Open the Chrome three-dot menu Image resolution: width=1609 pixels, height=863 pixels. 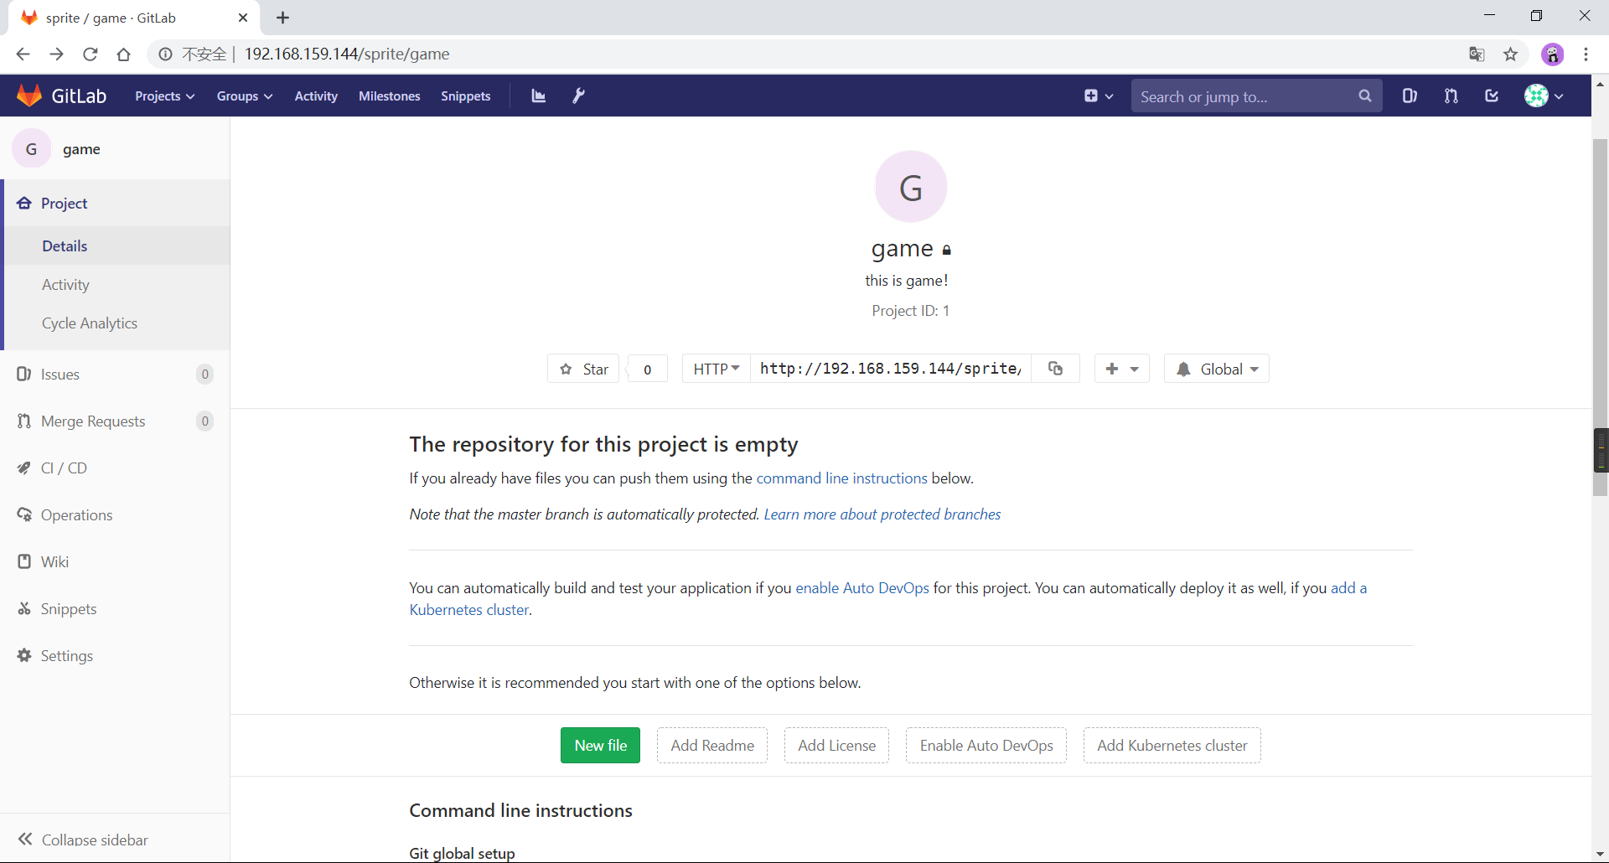(1586, 54)
